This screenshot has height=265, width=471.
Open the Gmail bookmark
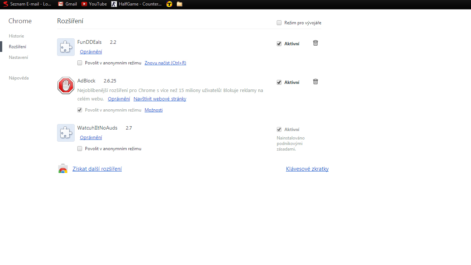click(68, 4)
